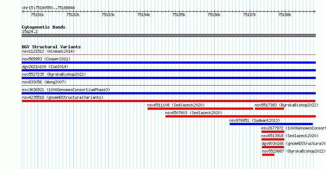
Task: Click the nsv976951 blue variant bar
Action: (x=271, y=124)
